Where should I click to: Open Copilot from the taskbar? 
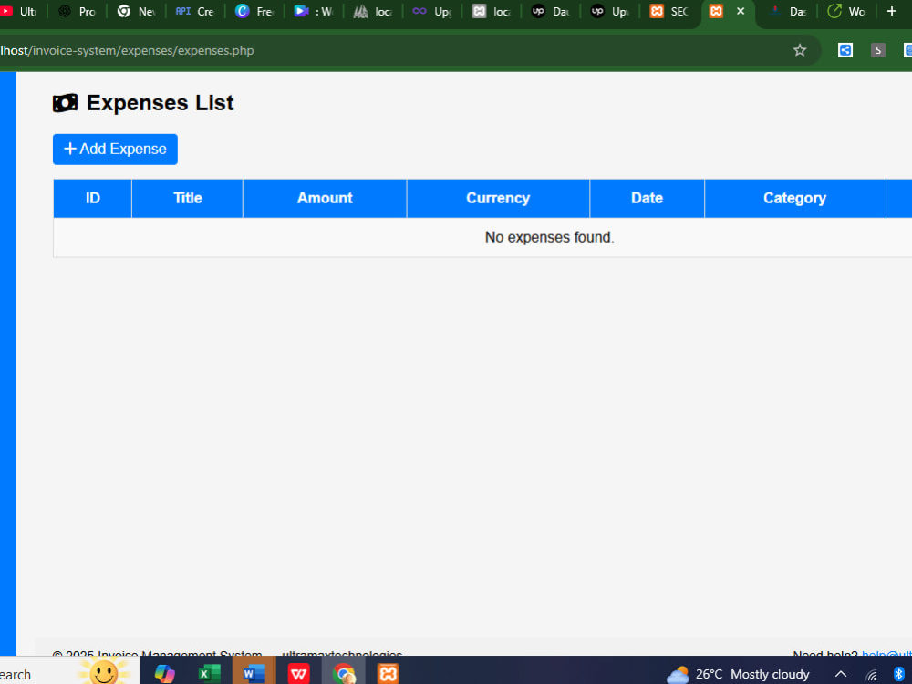[164, 674]
